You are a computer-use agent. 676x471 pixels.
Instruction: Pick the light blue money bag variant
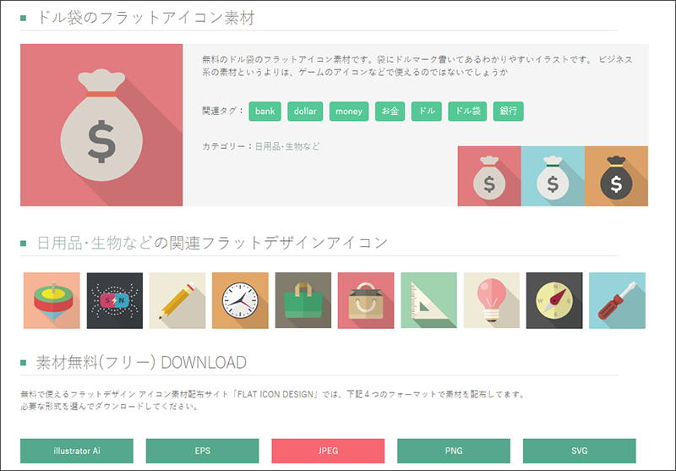(x=553, y=176)
